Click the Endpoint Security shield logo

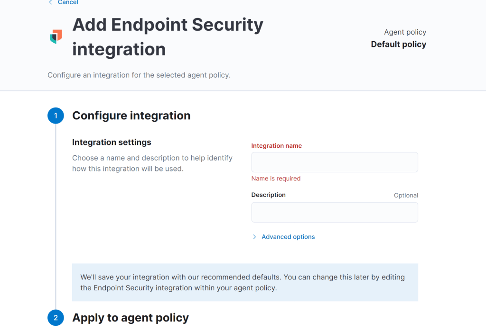(x=56, y=36)
